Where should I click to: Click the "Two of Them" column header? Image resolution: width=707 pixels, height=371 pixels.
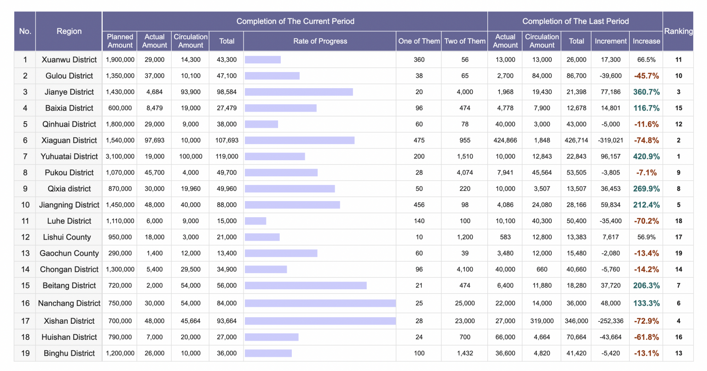pyautogui.click(x=464, y=41)
